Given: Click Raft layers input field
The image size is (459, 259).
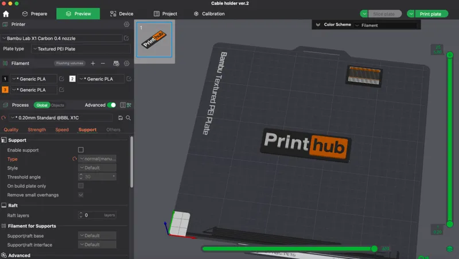Looking at the screenshot, I should [97, 215].
